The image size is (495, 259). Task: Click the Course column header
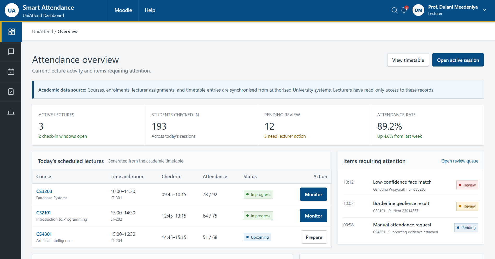pos(44,177)
